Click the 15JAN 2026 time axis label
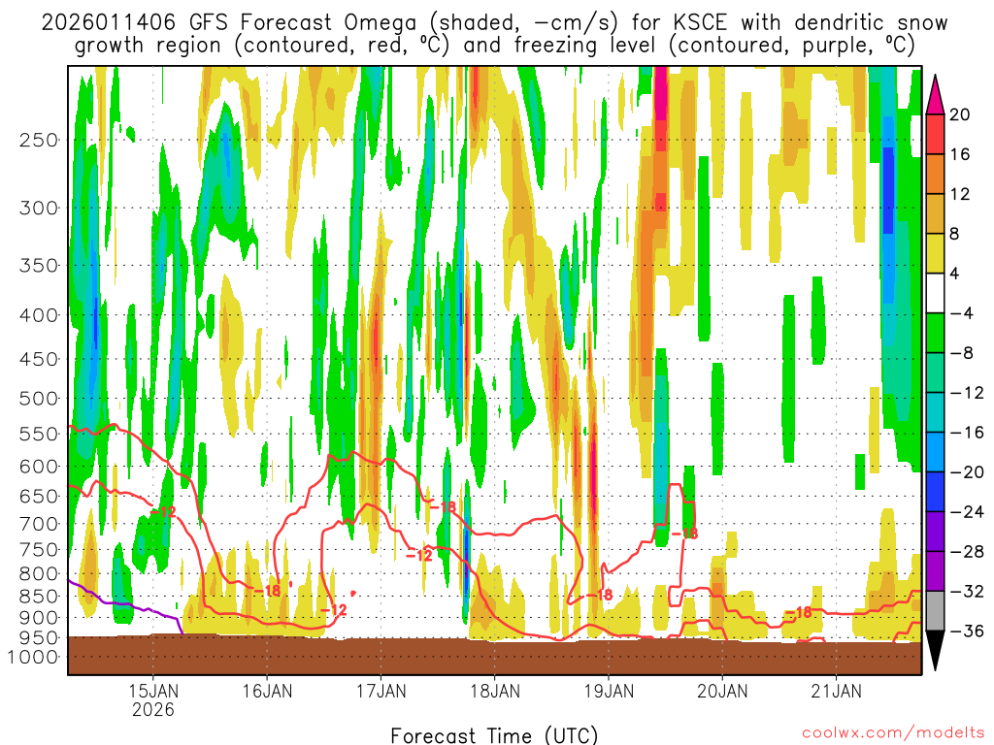The width and height of the screenshot is (994, 745). (x=152, y=700)
